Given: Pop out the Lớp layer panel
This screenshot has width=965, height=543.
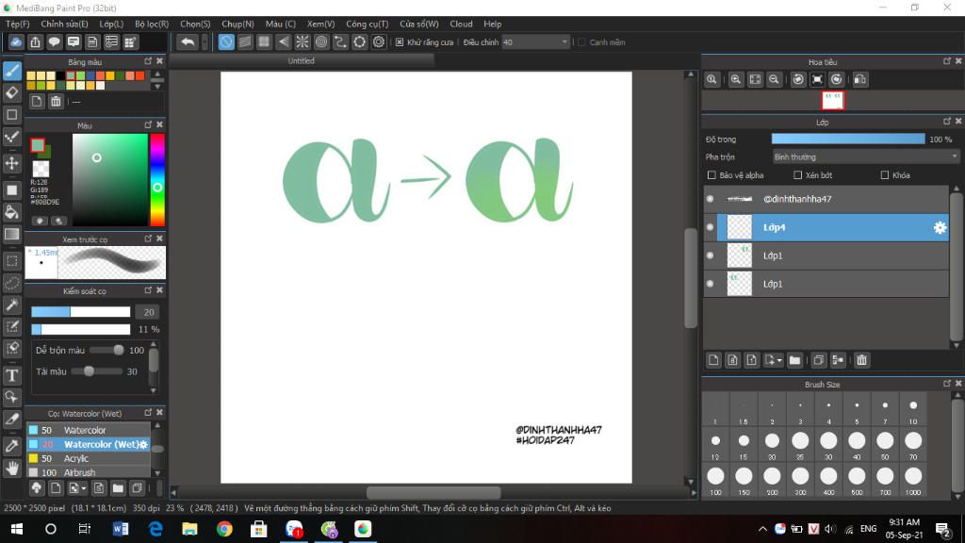Looking at the screenshot, I should [x=946, y=122].
